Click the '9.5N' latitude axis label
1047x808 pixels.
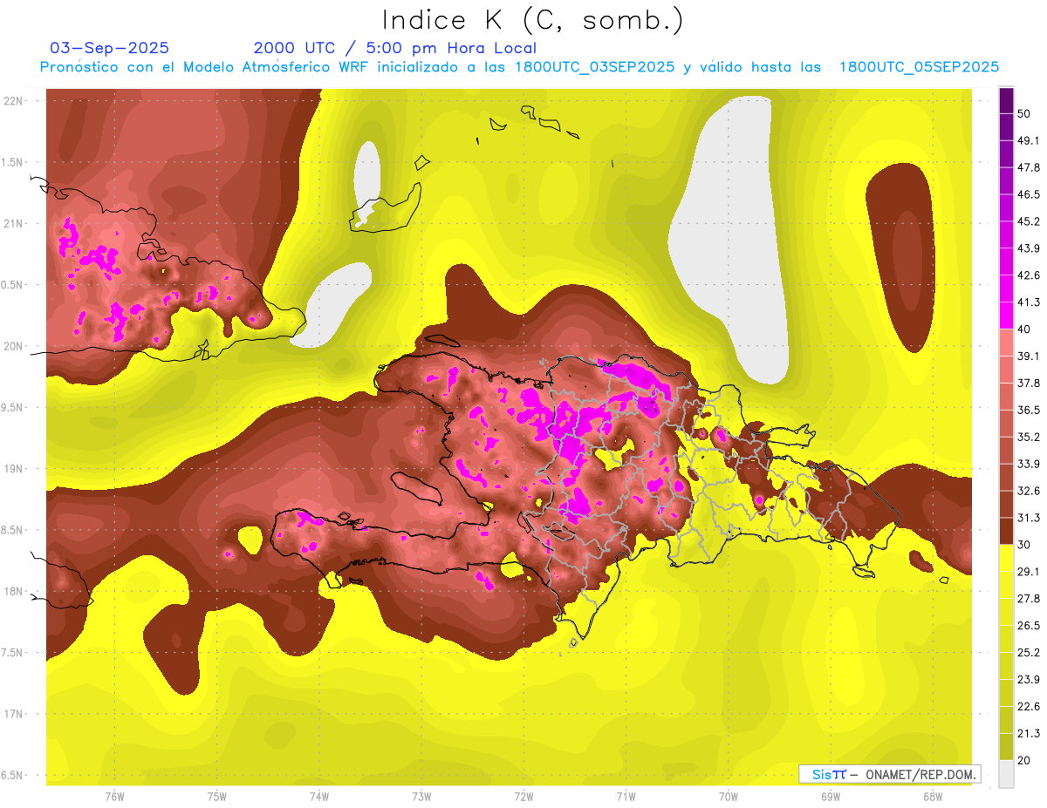[x=13, y=408]
